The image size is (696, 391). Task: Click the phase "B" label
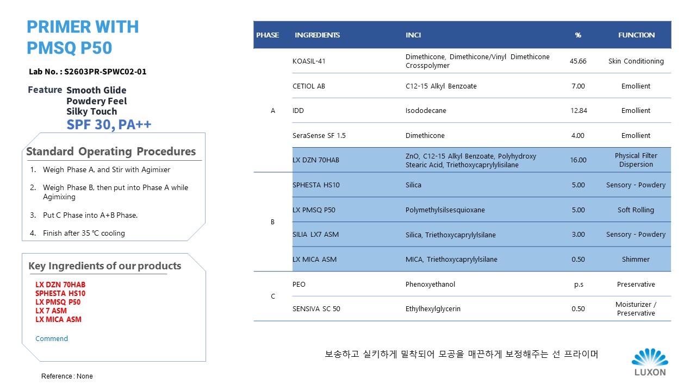[x=273, y=222]
